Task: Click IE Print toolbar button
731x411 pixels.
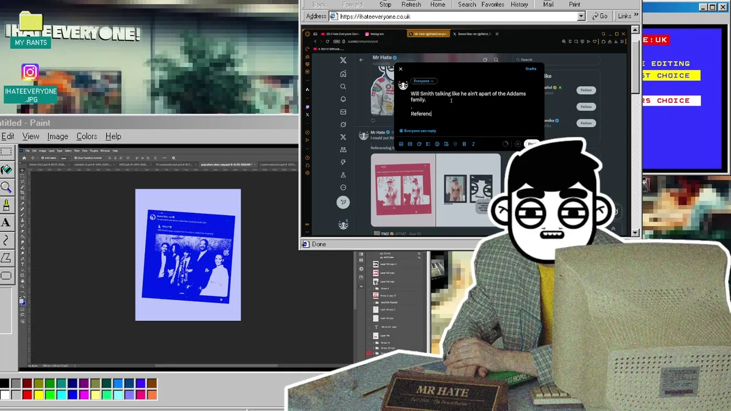Action: click(575, 4)
